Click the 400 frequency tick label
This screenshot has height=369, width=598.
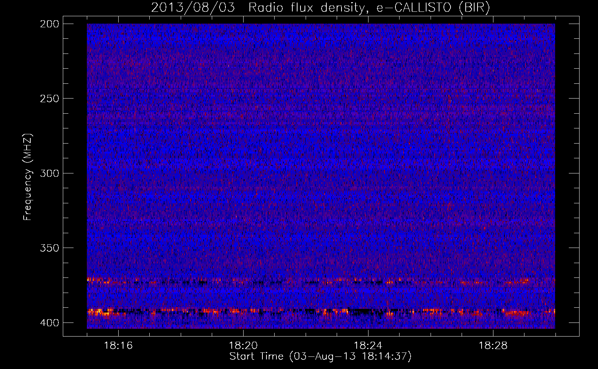[x=49, y=323]
